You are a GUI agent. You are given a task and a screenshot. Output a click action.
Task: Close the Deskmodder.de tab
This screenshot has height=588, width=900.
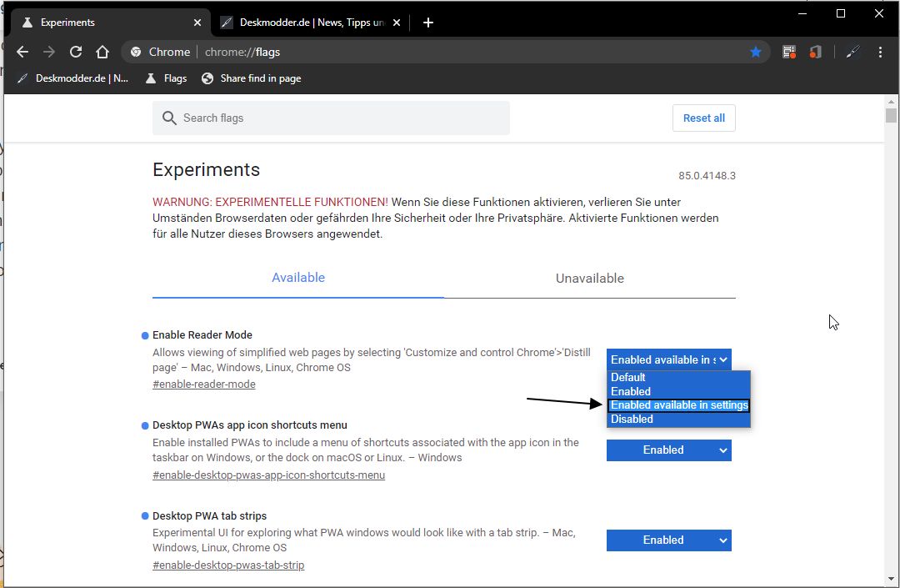pyautogui.click(x=396, y=23)
